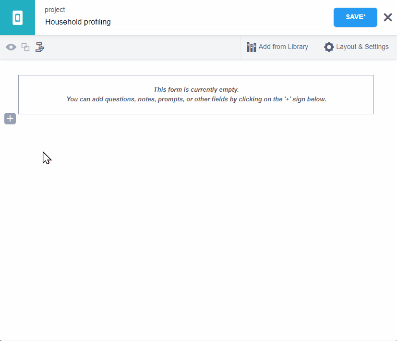
Task: Click the library books icon
Action: coord(251,47)
